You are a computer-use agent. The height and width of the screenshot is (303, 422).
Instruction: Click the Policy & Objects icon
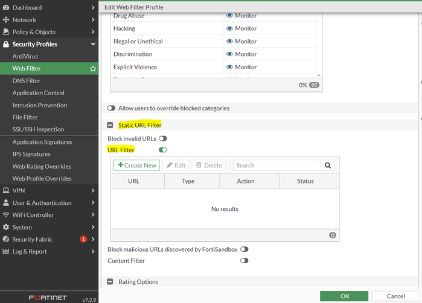tap(6, 32)
